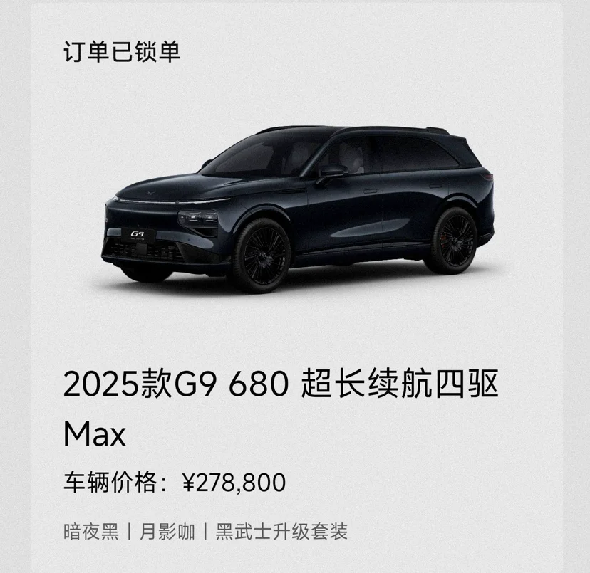The width and height of the screenshot is (590, 573).
Task: Open the 黑武士升级套装 package detail
Action: pos(281,532)
